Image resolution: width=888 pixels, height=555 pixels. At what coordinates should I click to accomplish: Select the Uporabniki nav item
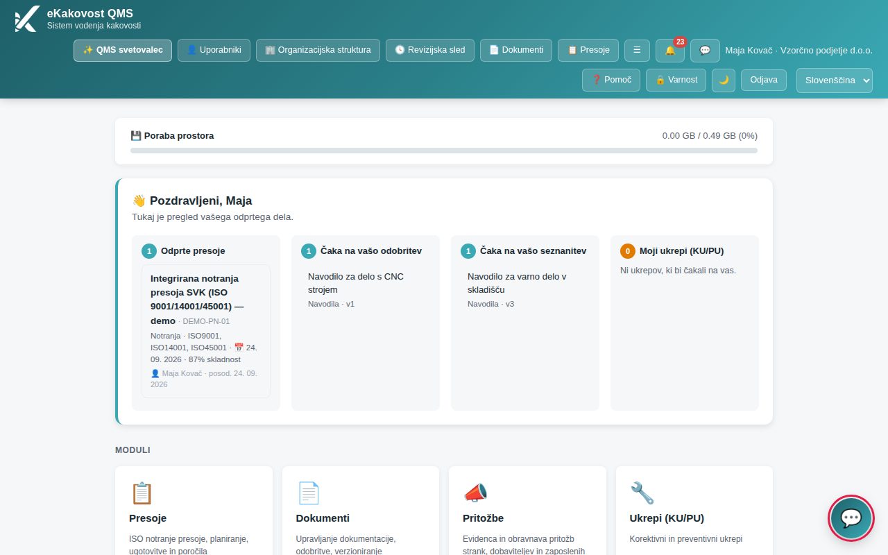[214, 50]
